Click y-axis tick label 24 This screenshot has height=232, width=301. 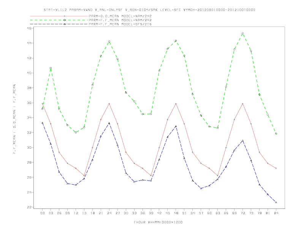(x=30, y=192)
